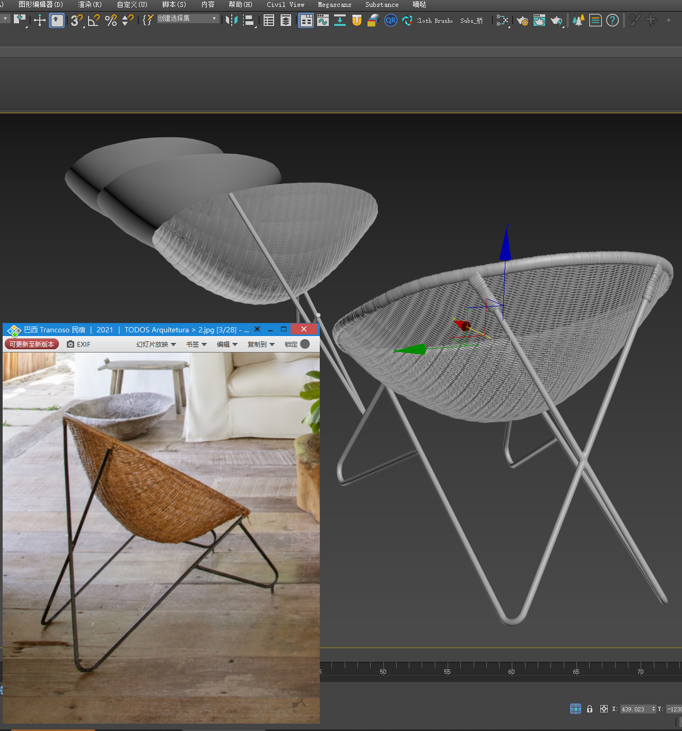Click the red 可更新至新版本 update button
Image resolution: width=682 pixels, height=731 pixels.
[32, 345]
